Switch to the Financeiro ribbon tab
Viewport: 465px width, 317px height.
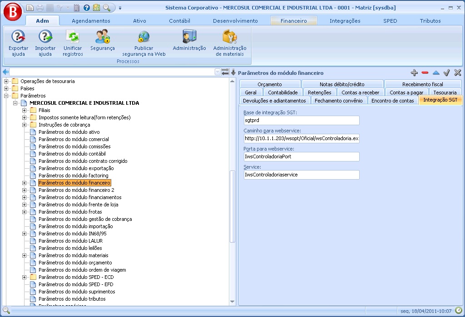point(293,20)
